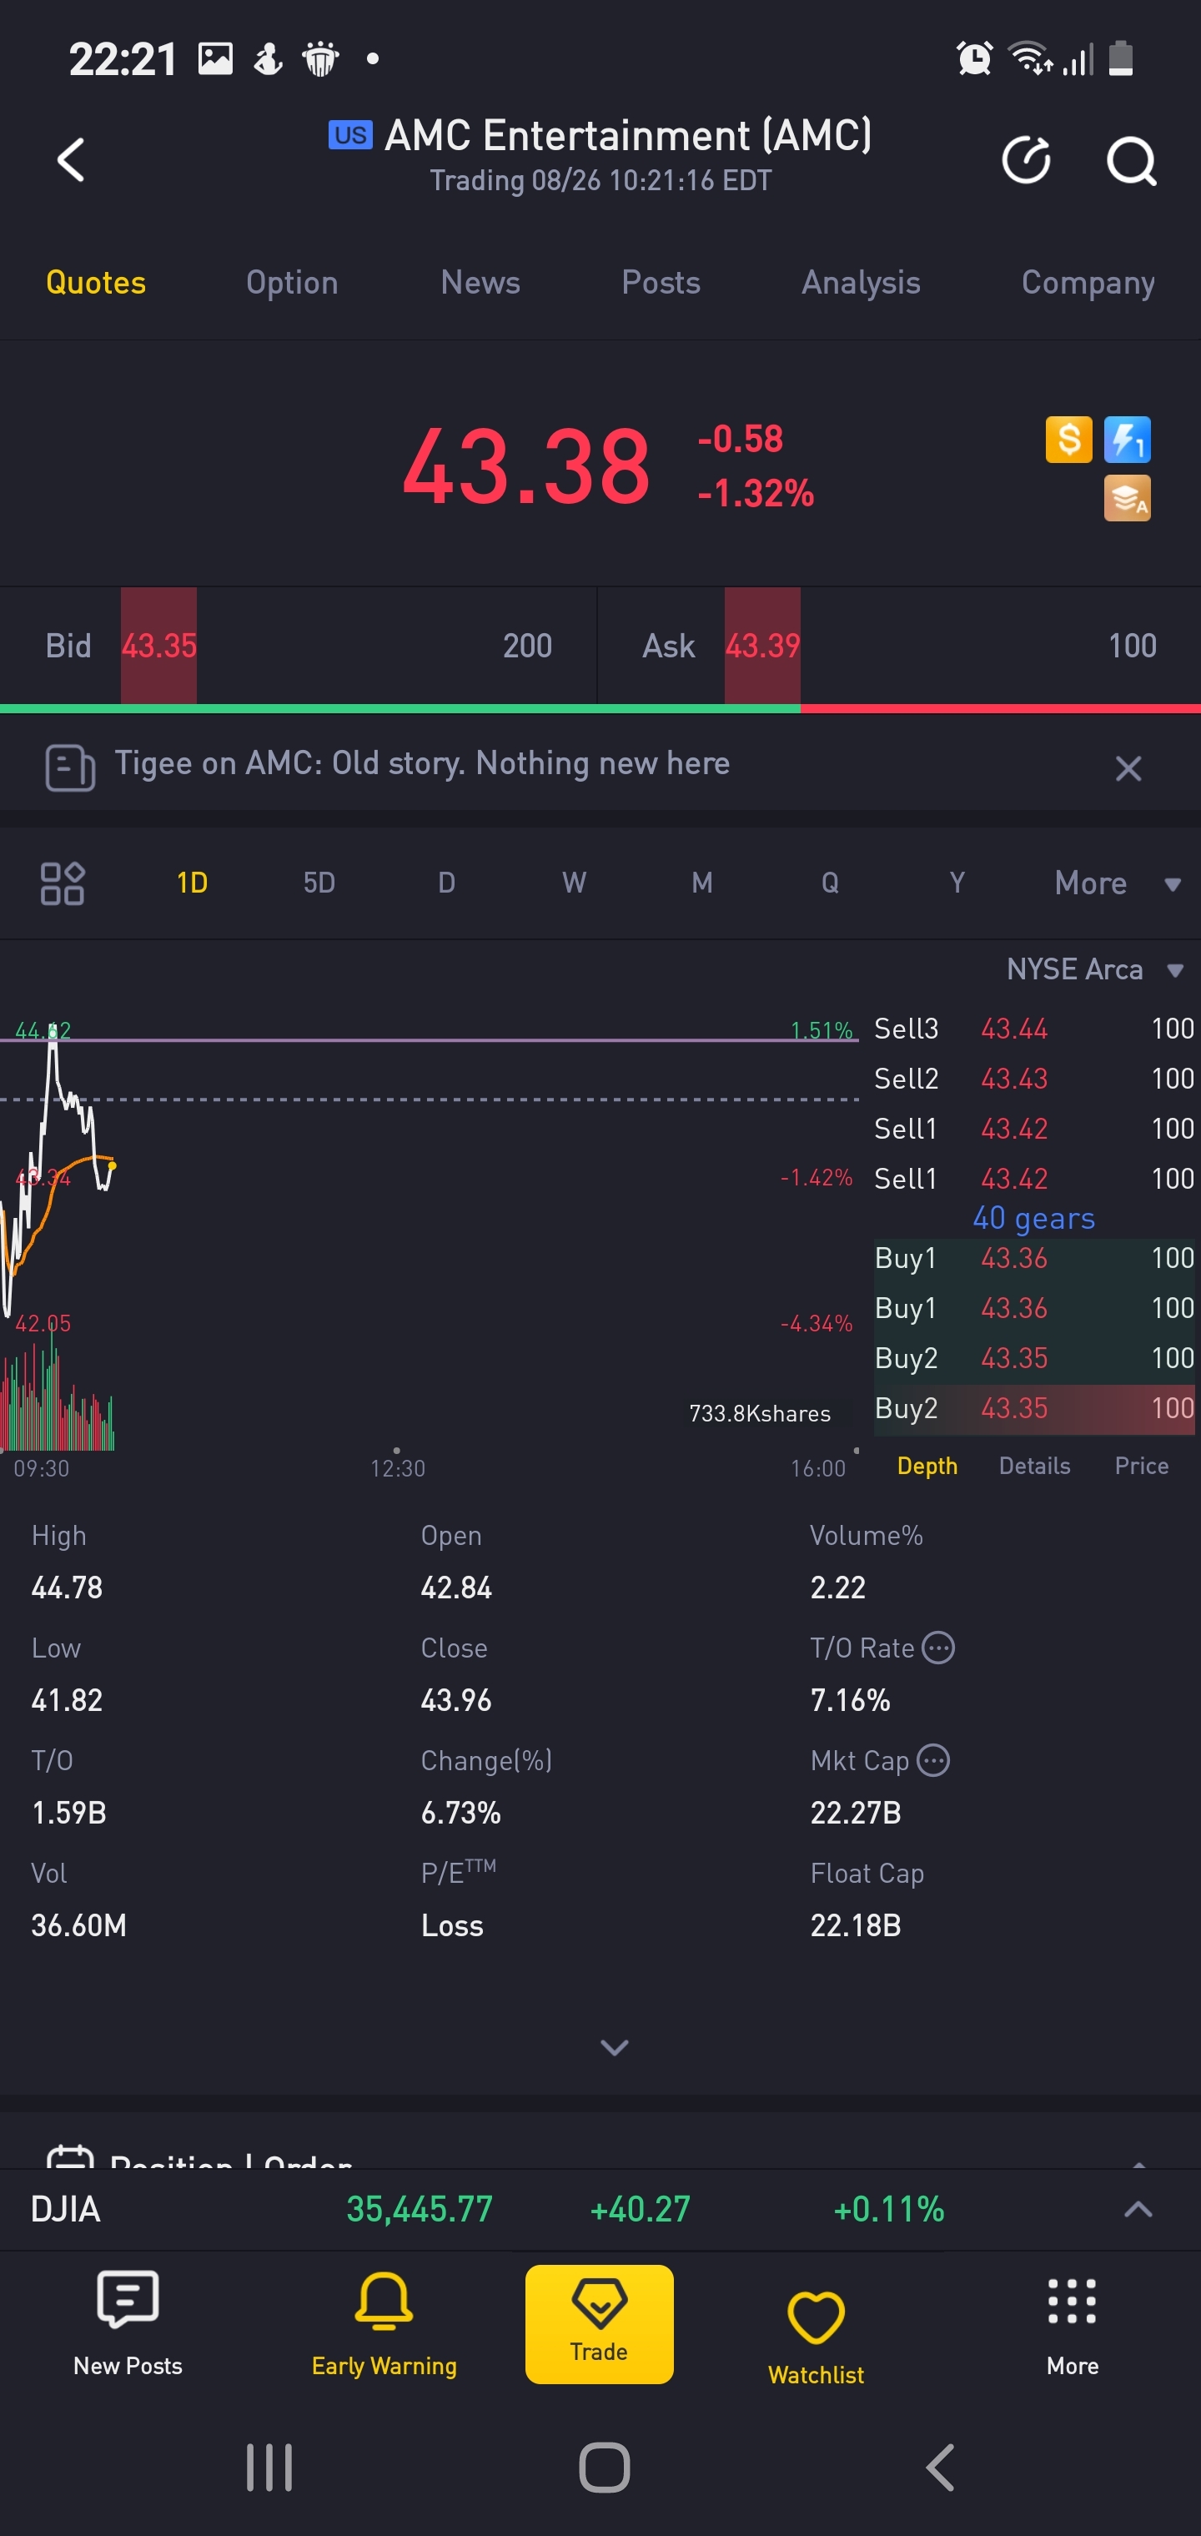The image size is (1201, 2536).
Task: Tap the Bid price 43.35
Action: click(158, 646)
